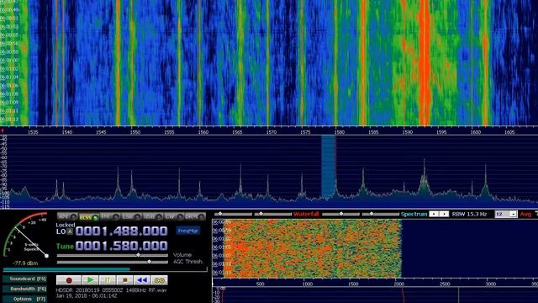Viewport: 538px width, 303px height.
Task: Click the Spectrum label
Action: (414, 214)
